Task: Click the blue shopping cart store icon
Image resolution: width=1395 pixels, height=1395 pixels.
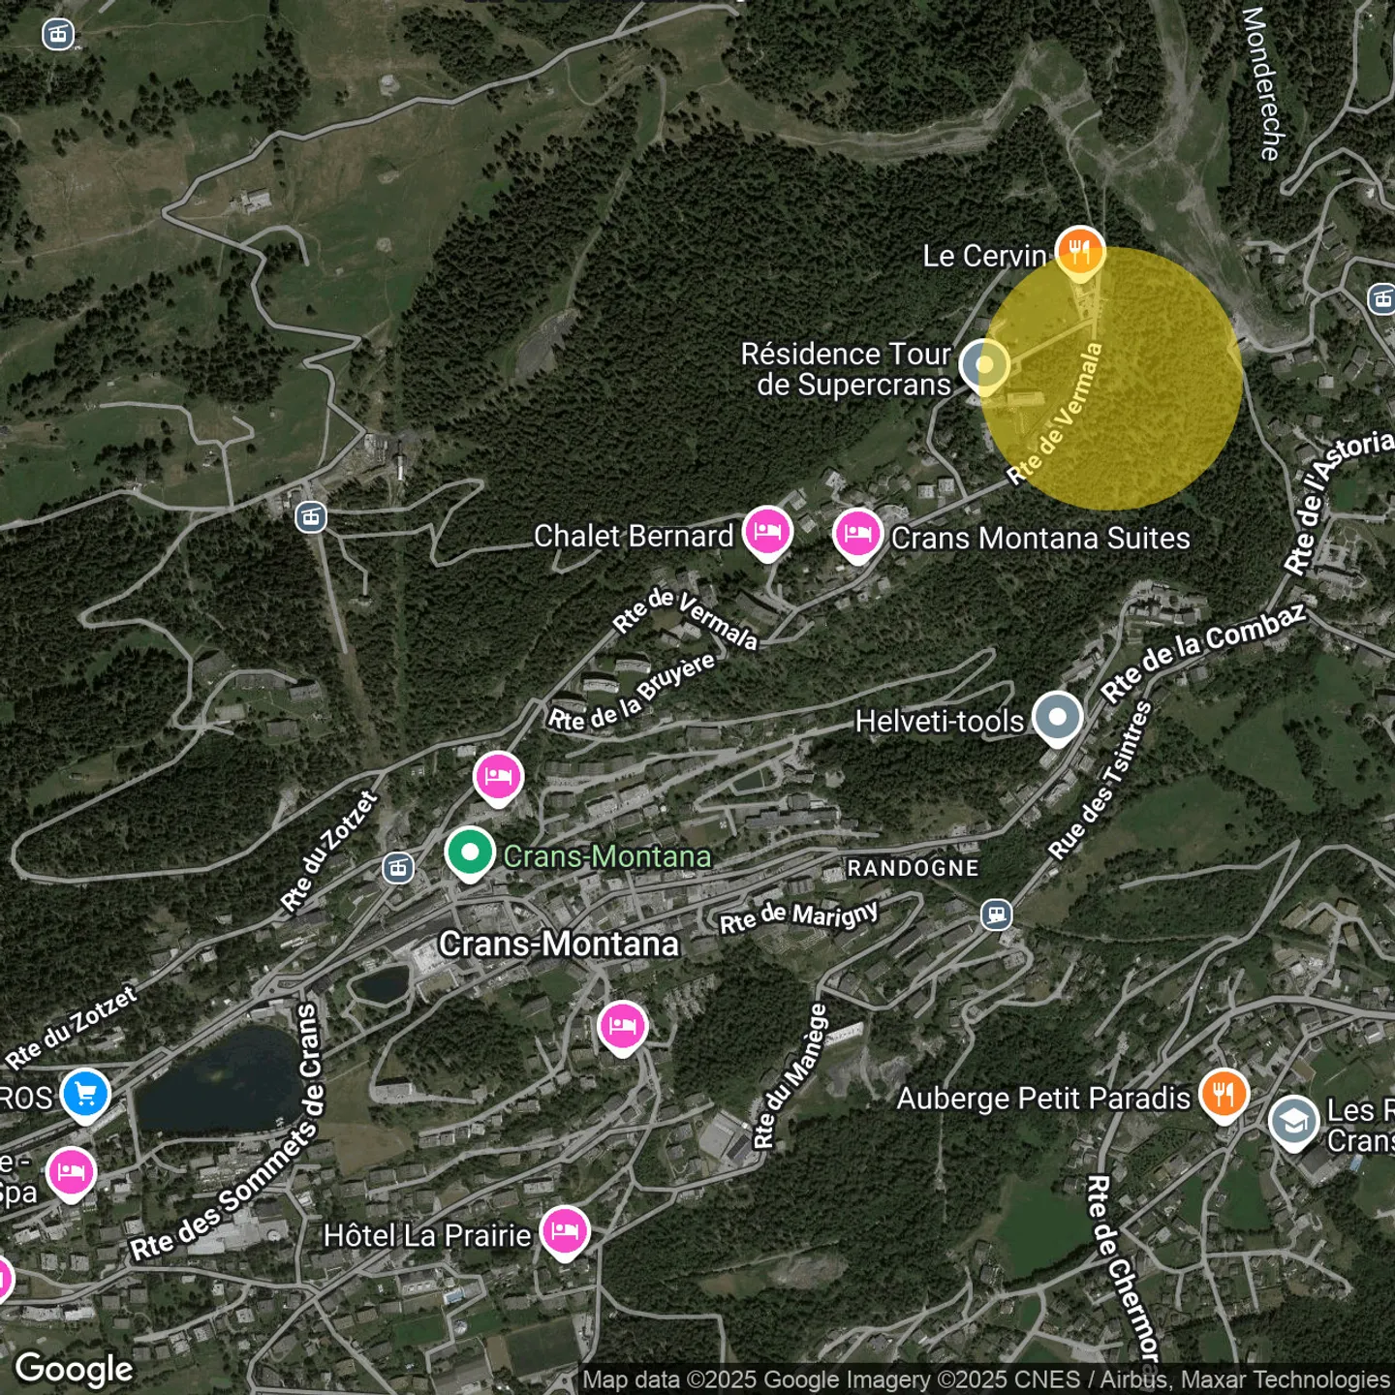Action: click(x=85, y=1095)
